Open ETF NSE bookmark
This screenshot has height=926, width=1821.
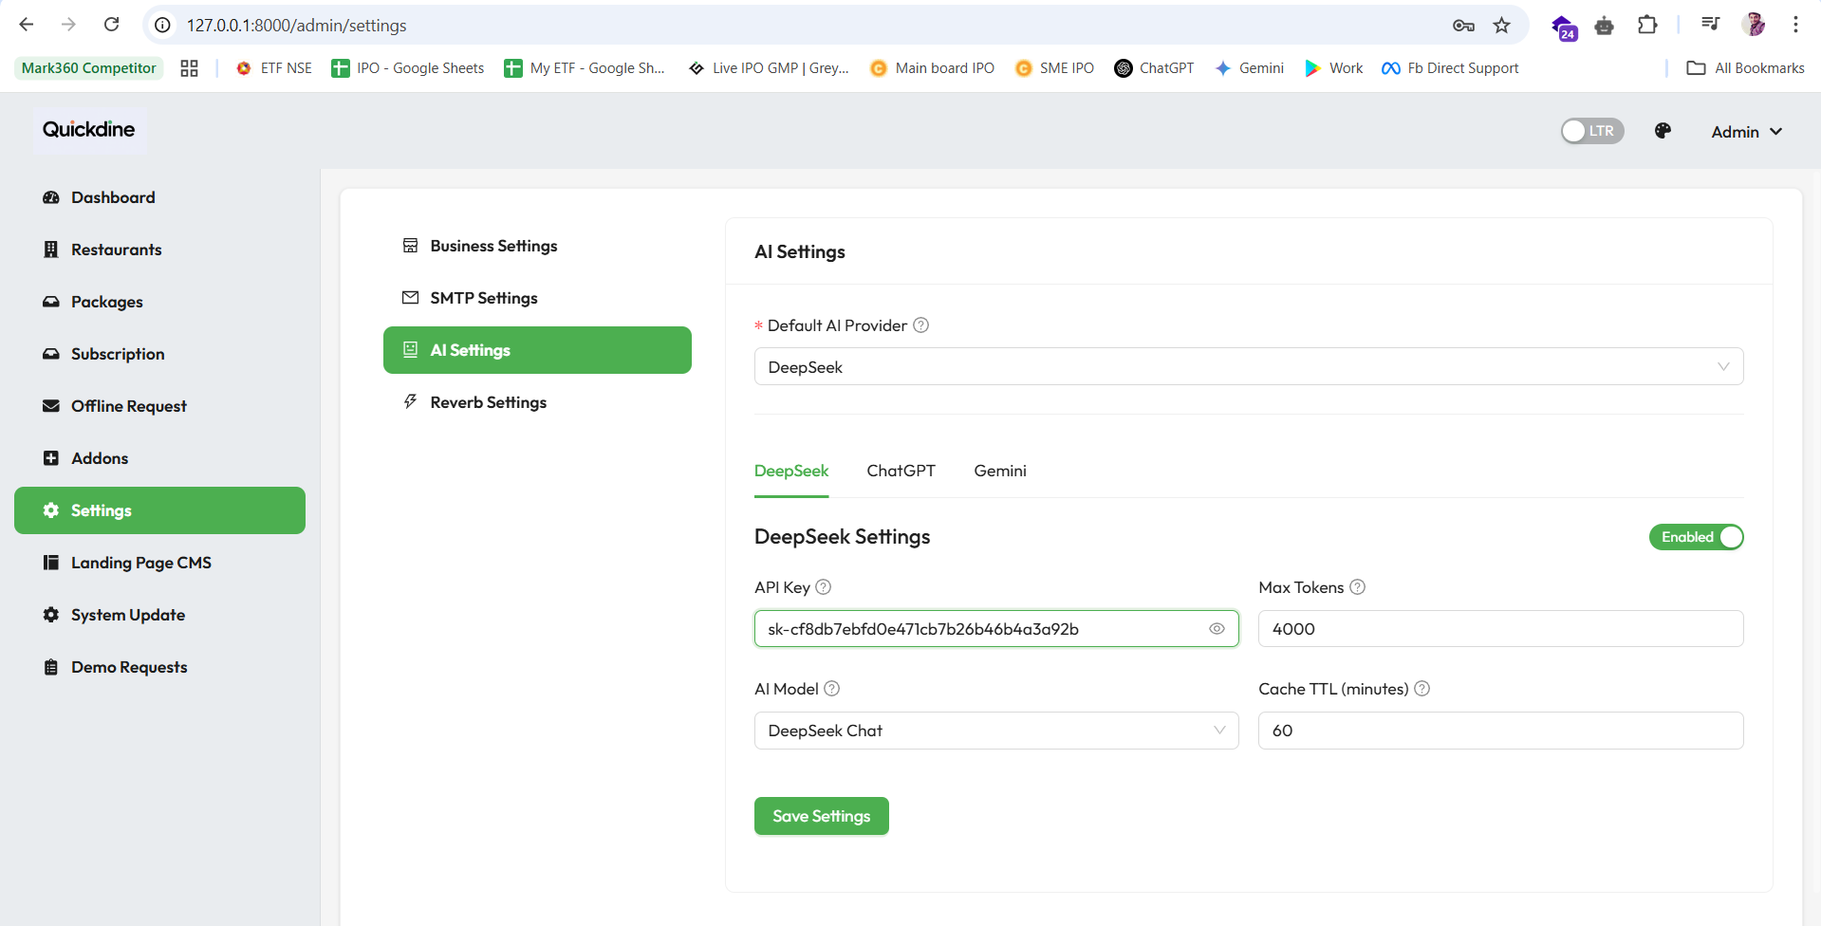click(274, 68)
